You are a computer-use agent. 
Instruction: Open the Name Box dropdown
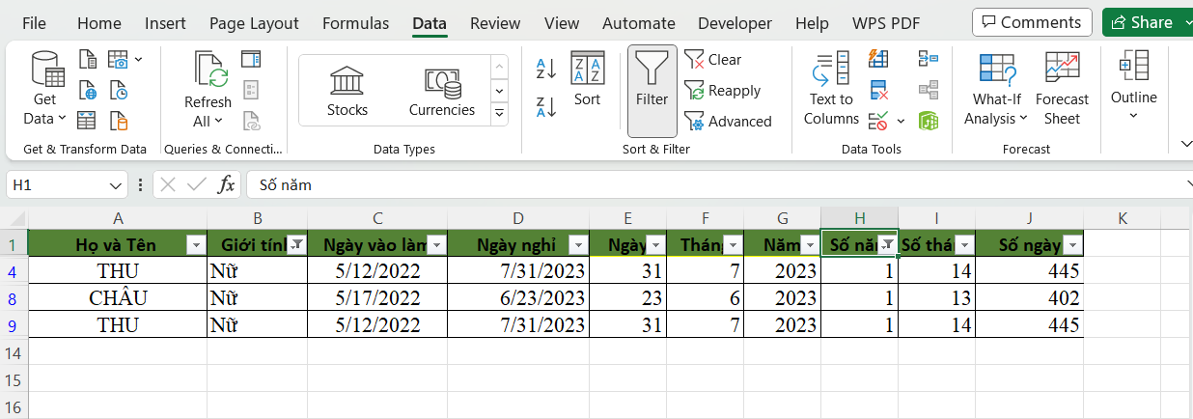pos(116,184)
